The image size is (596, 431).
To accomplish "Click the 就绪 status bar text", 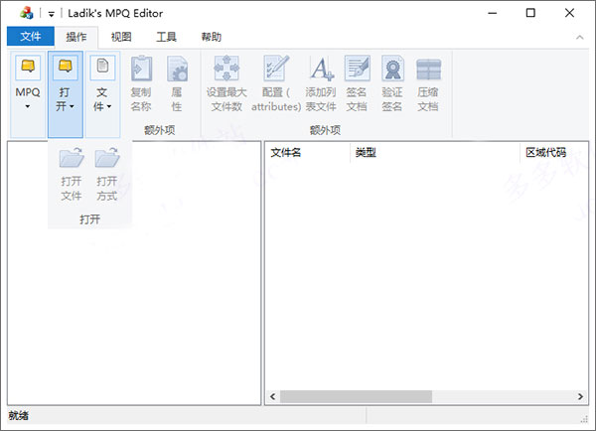I will tap(18, 416).
